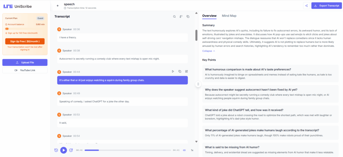
Task: Click the Sign Up Free button
Action: tap(25, 41)
